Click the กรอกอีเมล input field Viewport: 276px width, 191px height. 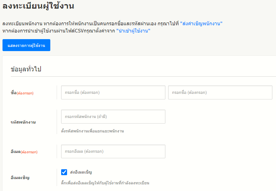113,152
